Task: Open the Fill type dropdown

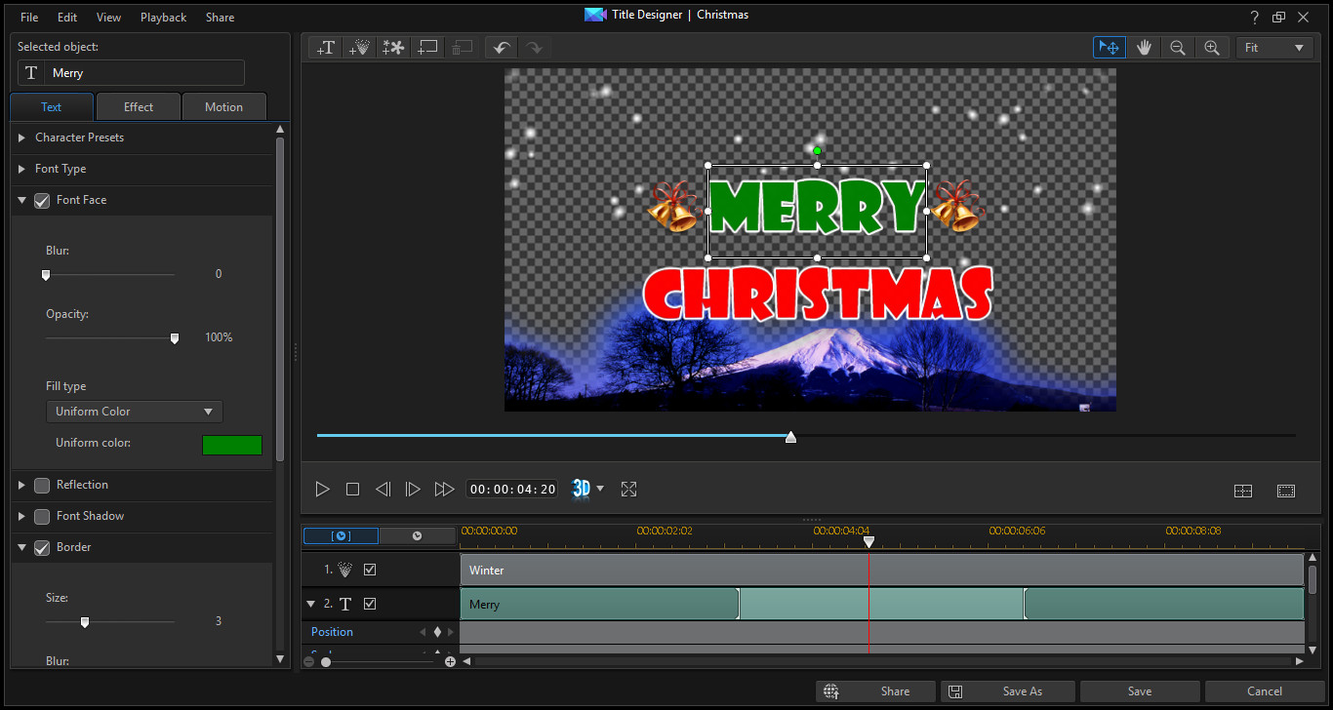Action: pyautogui.click(x=135, y=412)
